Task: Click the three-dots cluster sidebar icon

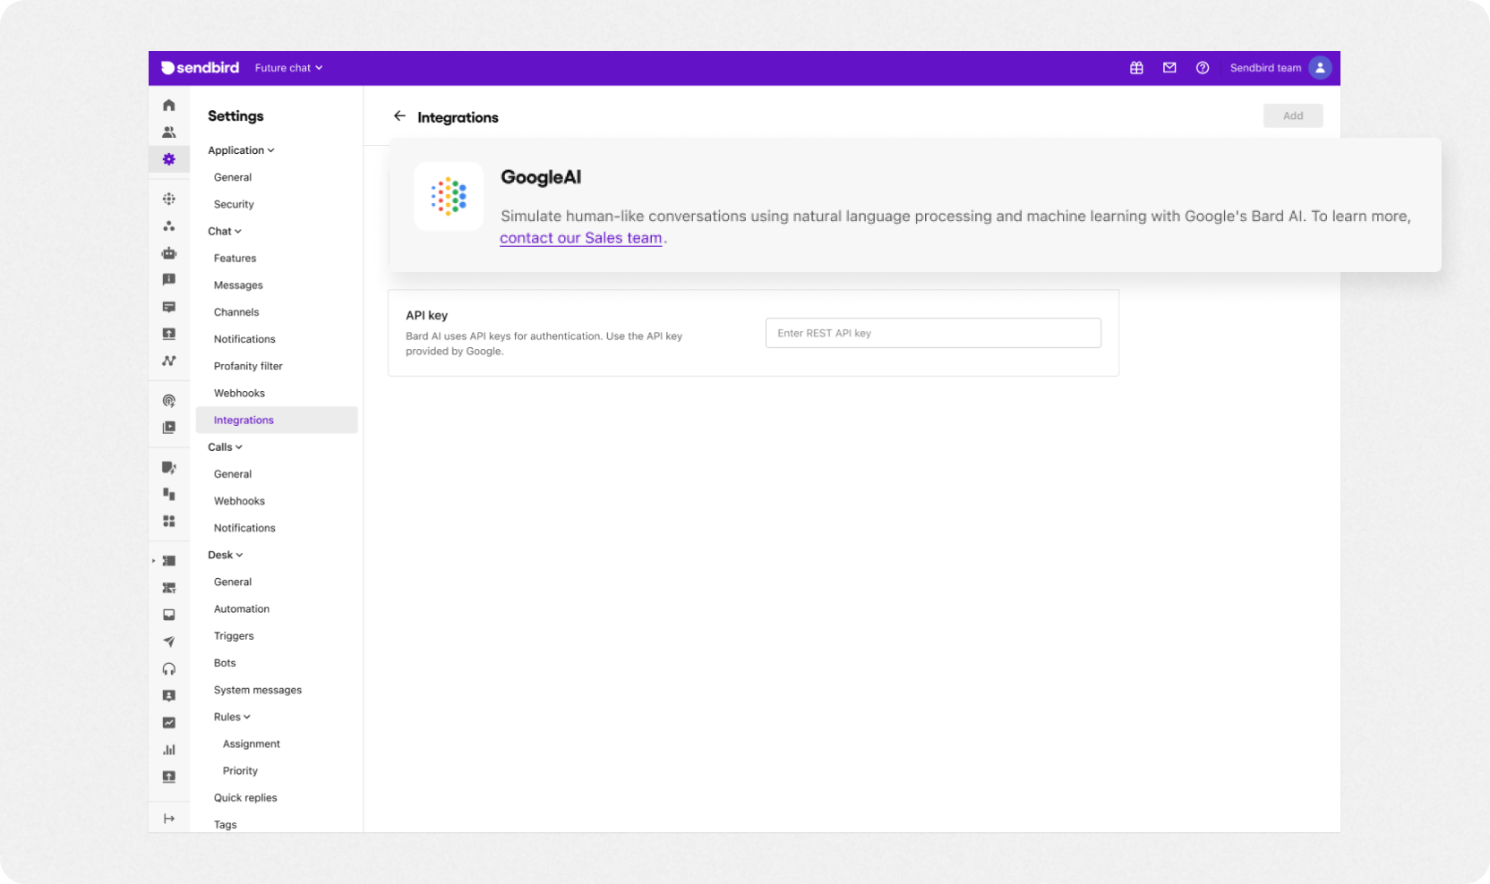Action: [168, 226]
